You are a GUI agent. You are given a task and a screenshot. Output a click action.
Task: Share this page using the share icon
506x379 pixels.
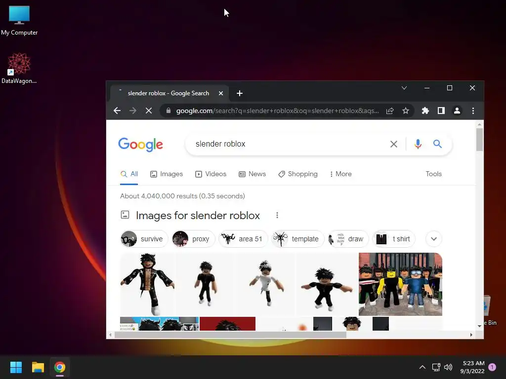tap(390, 111)
